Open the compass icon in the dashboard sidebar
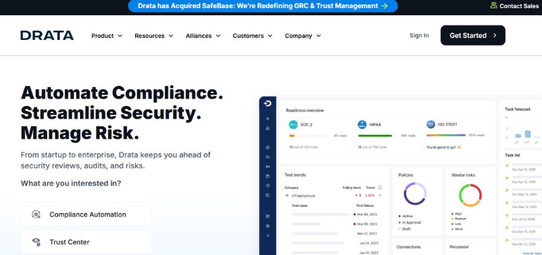Viewport: 542px width, 255px height. coord(268,147)
